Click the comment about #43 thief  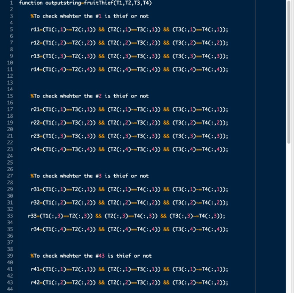91,256
